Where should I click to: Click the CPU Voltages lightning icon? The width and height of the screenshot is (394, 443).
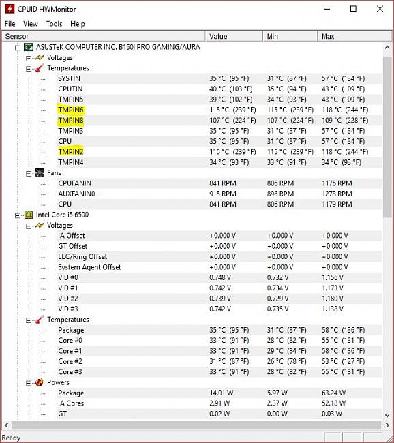click(40, 226)
